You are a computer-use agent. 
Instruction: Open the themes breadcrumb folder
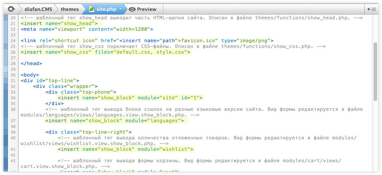coord(70,10)
